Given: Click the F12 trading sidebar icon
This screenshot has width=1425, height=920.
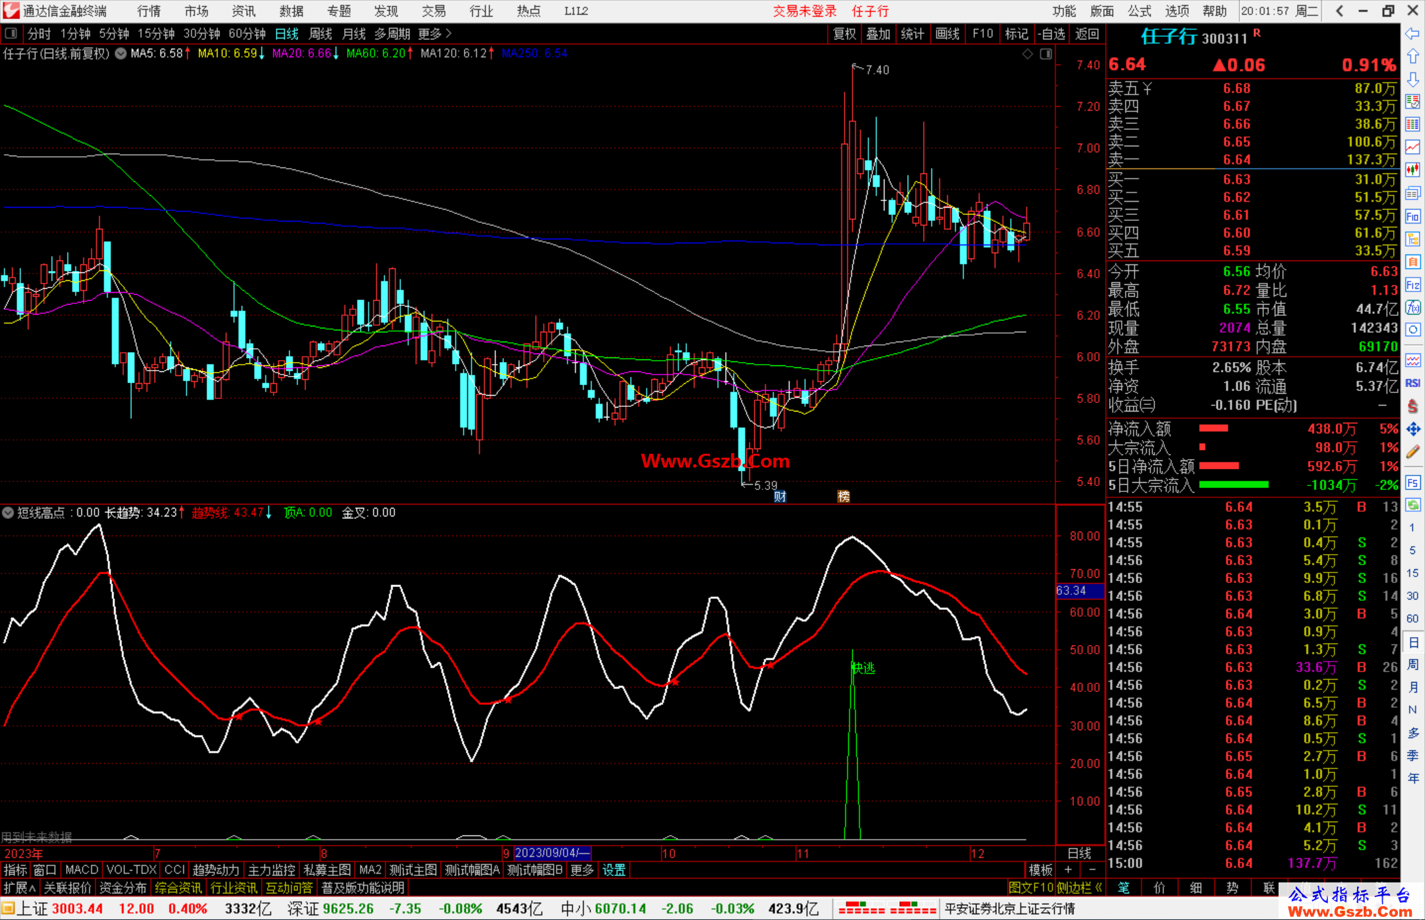Looking at the screenshot, I should click(1412, 285).
